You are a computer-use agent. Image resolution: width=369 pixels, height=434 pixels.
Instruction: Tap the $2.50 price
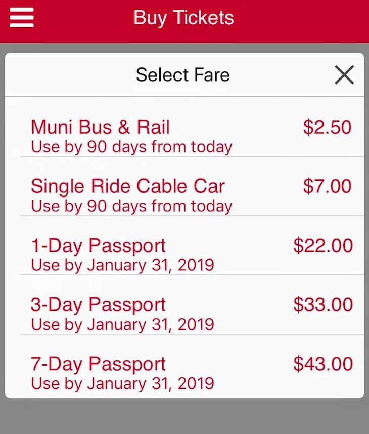pos(327,127)
